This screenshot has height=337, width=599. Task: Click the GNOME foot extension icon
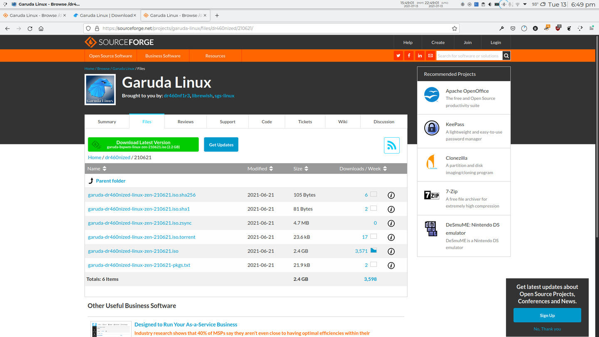[569, 29]
